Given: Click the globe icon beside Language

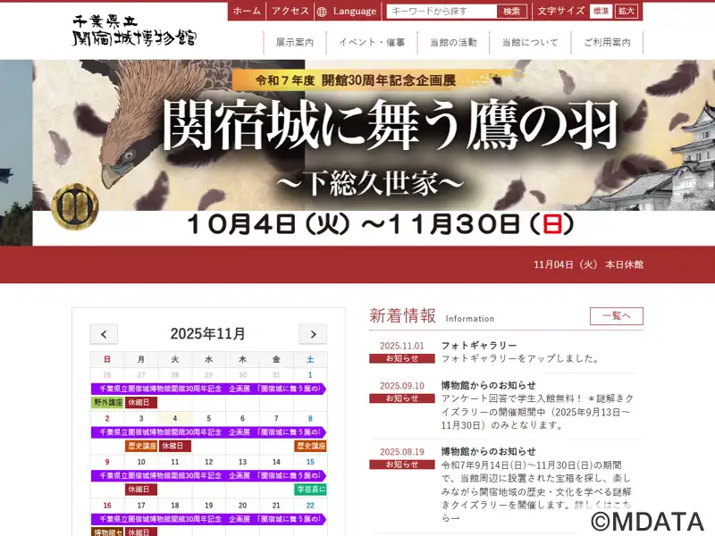Looking at the screenshot, I should click(x=322, y=12).
